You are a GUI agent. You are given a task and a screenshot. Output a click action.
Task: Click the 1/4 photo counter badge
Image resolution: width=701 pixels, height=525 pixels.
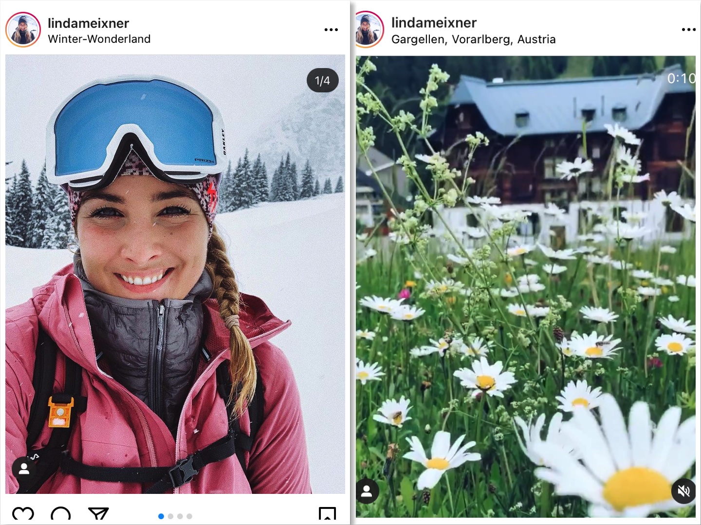[322, 81]
